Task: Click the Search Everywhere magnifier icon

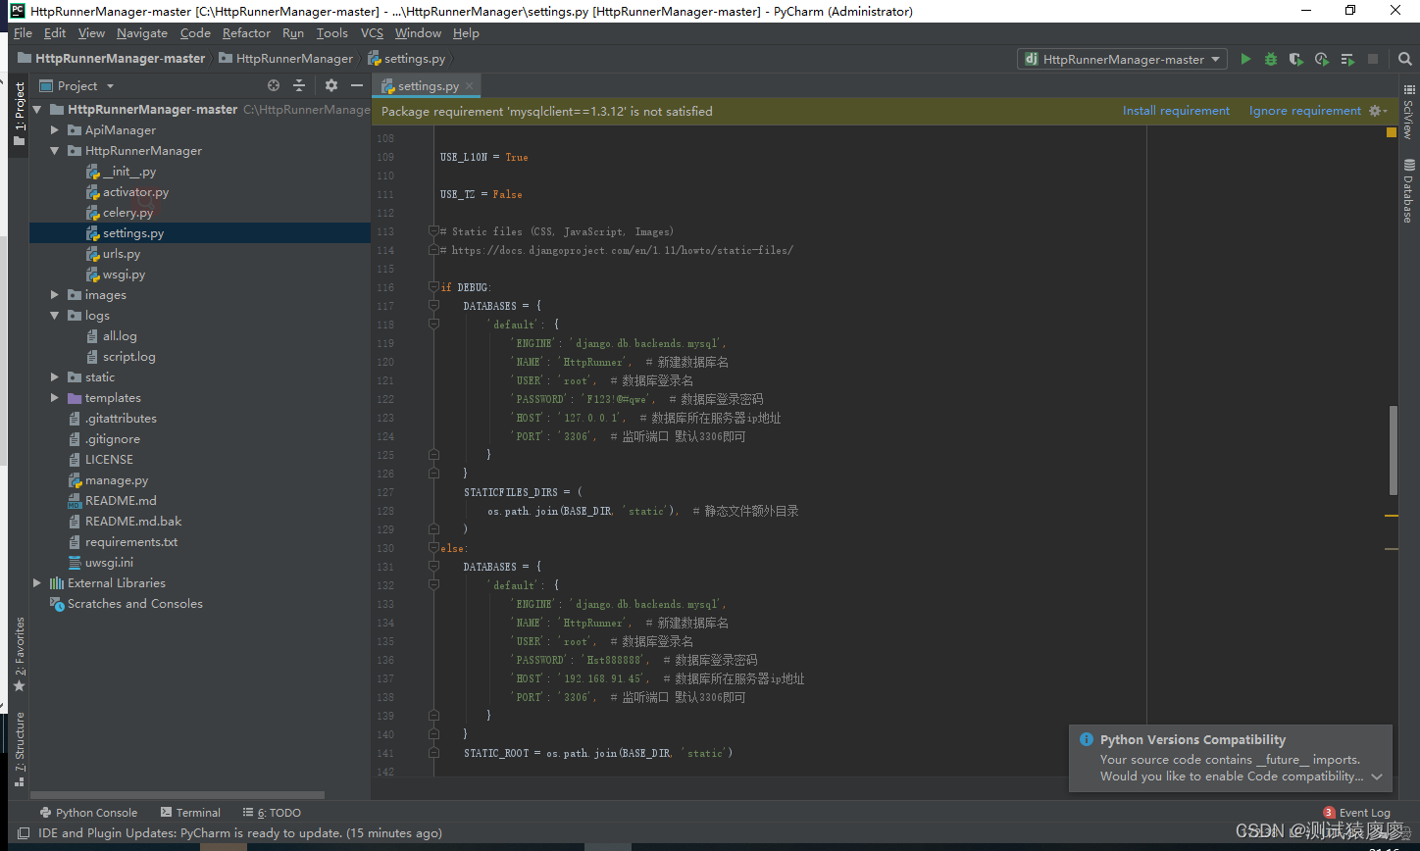Action: [x=1404, y=59]
